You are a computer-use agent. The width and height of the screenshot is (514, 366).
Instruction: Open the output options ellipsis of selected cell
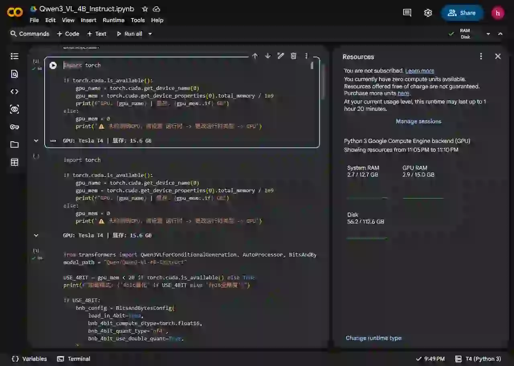click(x=53, y=141)
